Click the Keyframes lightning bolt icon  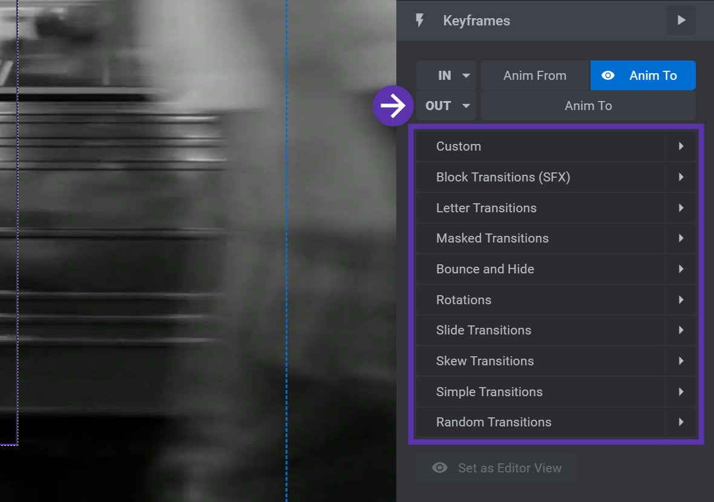coord(420,21)
